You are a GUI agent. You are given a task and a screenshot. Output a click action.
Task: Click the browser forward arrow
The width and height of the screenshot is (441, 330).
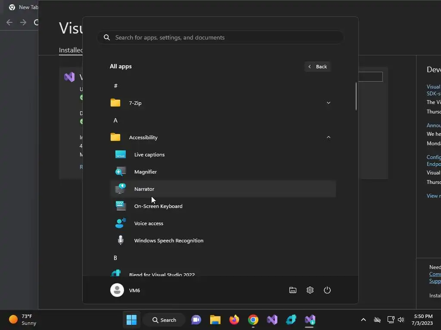point(23,22)
